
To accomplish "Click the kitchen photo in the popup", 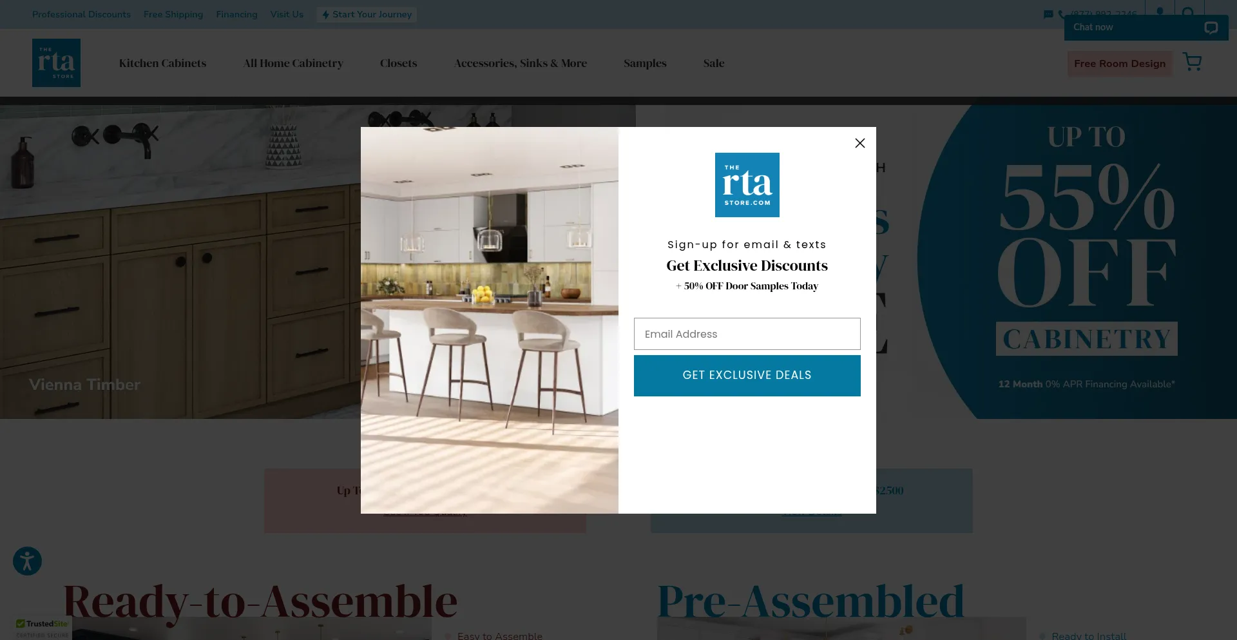I will (x=490, y=320).
